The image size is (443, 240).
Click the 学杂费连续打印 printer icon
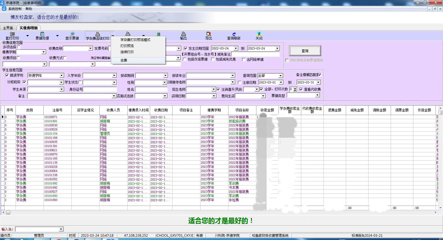(x=97, y=34)
